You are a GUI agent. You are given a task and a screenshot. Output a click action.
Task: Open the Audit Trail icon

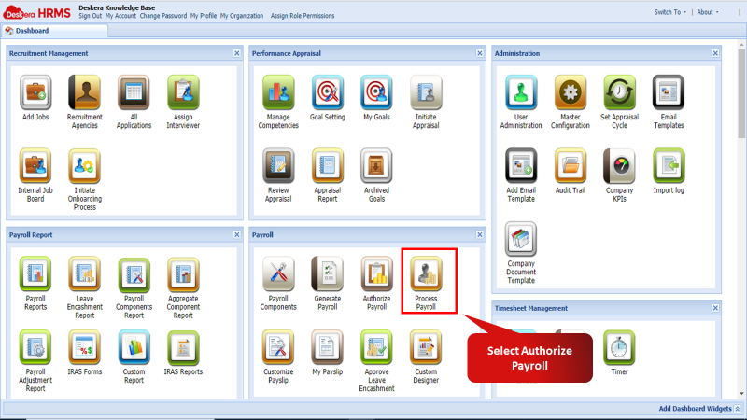571,166
